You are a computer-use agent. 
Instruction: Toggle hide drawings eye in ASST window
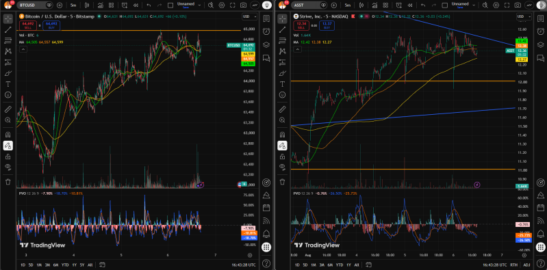click(282, 167)
